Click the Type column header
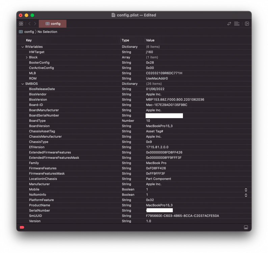The width and height of the screenshot is (268, 253). 125,40
